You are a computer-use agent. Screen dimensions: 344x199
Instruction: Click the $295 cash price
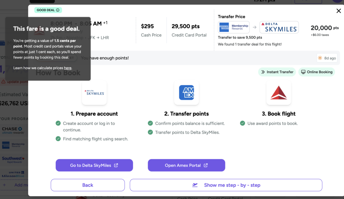tap(147, 26)
